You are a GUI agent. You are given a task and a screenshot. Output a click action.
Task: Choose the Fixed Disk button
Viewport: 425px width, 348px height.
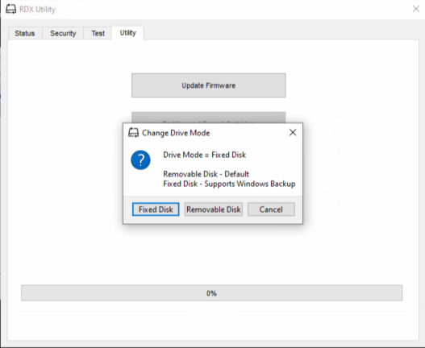156,209
